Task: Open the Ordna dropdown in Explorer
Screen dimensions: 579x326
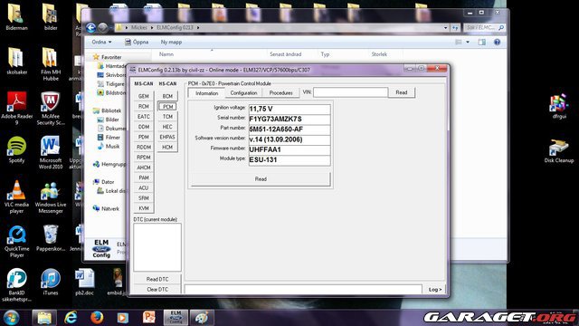Action: (x=101, y=43)
